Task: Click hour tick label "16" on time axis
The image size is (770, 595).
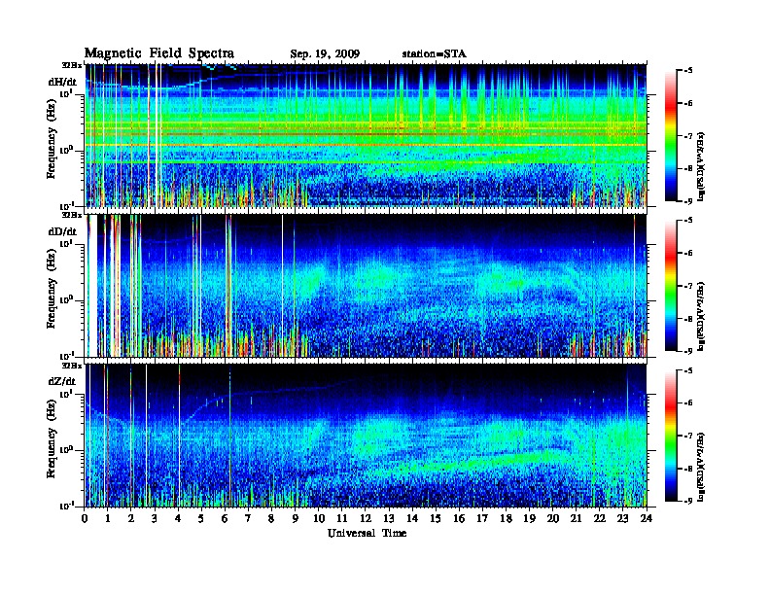Action: (x=459, y=519)
